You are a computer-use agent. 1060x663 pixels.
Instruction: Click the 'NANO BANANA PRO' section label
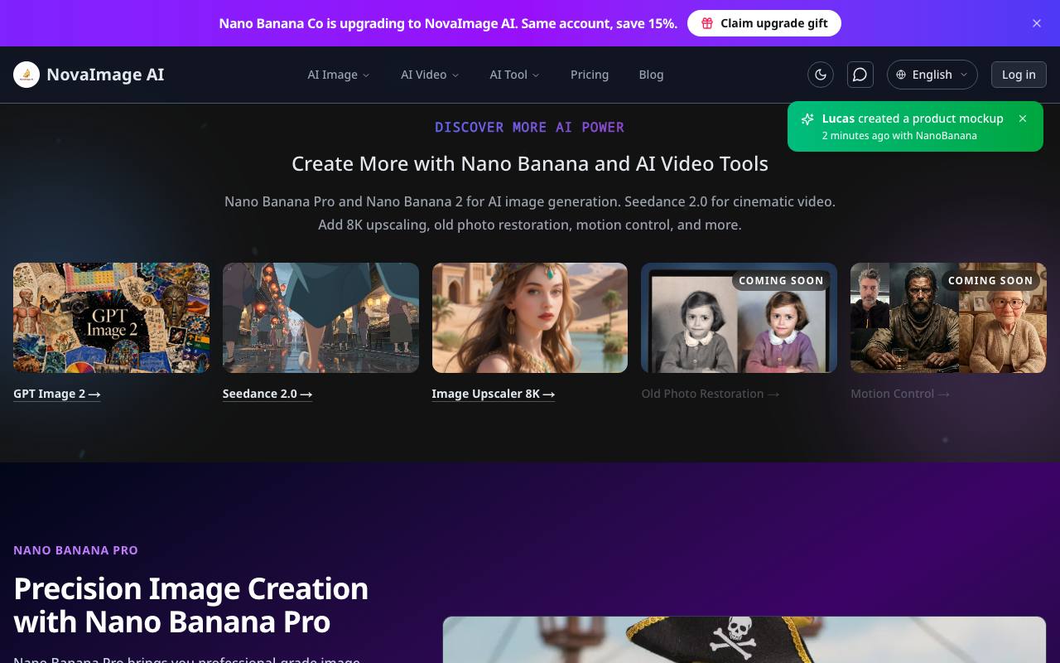click(75, 550)
